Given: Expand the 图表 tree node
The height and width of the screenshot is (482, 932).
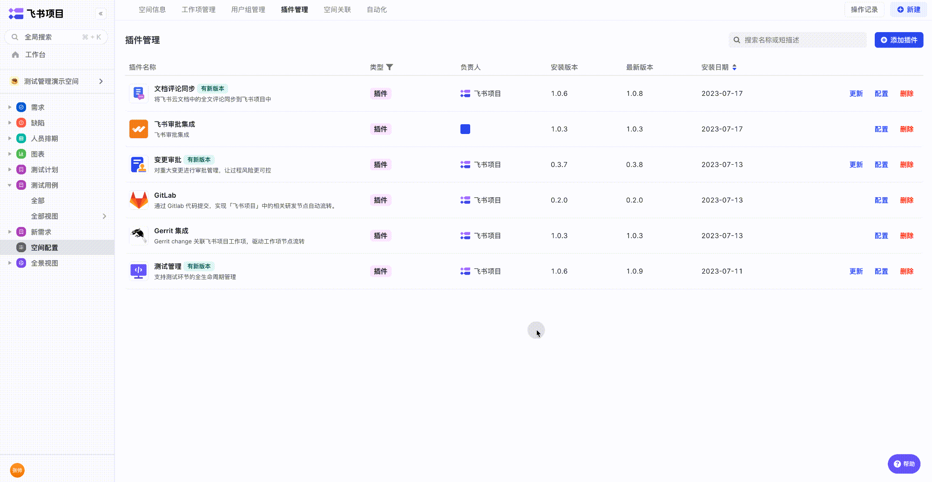Looking at the screenshot, I should (9, 154).
